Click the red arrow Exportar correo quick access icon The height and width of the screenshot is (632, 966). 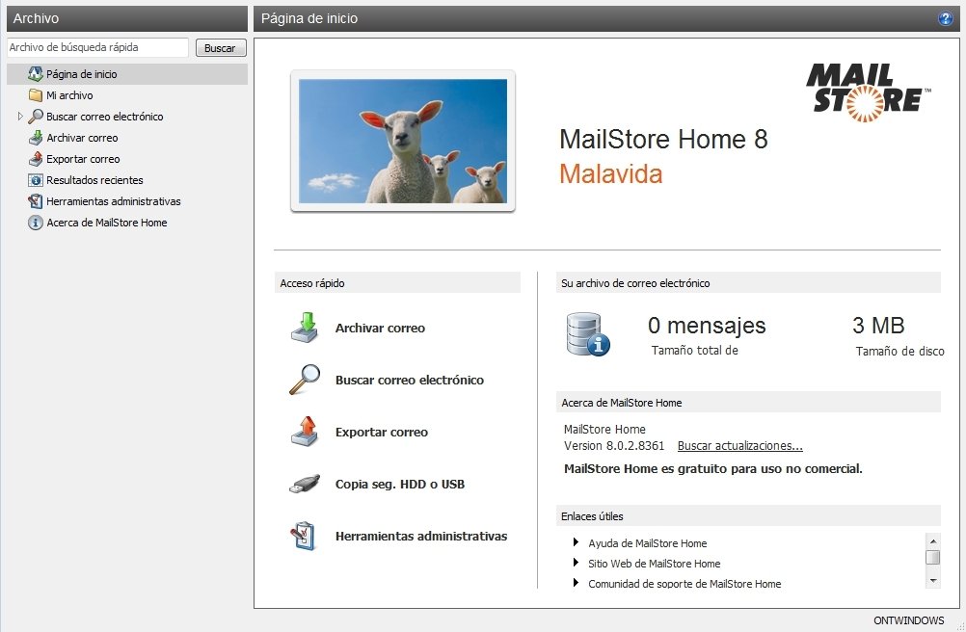coord(305,432)
